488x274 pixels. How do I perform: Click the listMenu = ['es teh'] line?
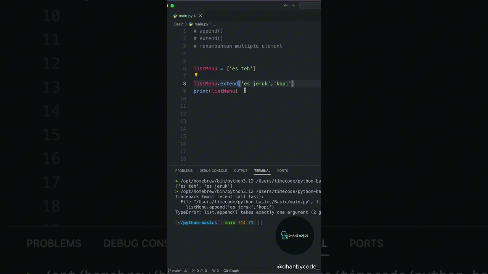click(x=225, y=68)
